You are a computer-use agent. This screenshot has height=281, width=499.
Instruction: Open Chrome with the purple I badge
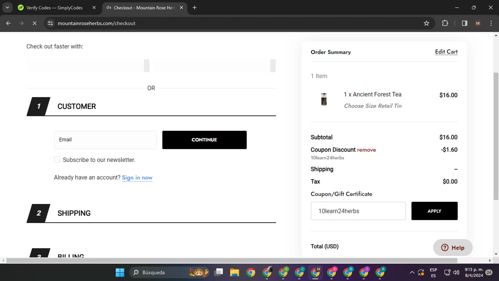click(364, 272)
